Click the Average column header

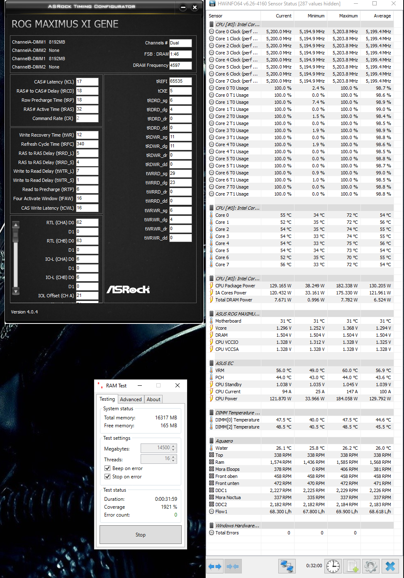[377, 16]
